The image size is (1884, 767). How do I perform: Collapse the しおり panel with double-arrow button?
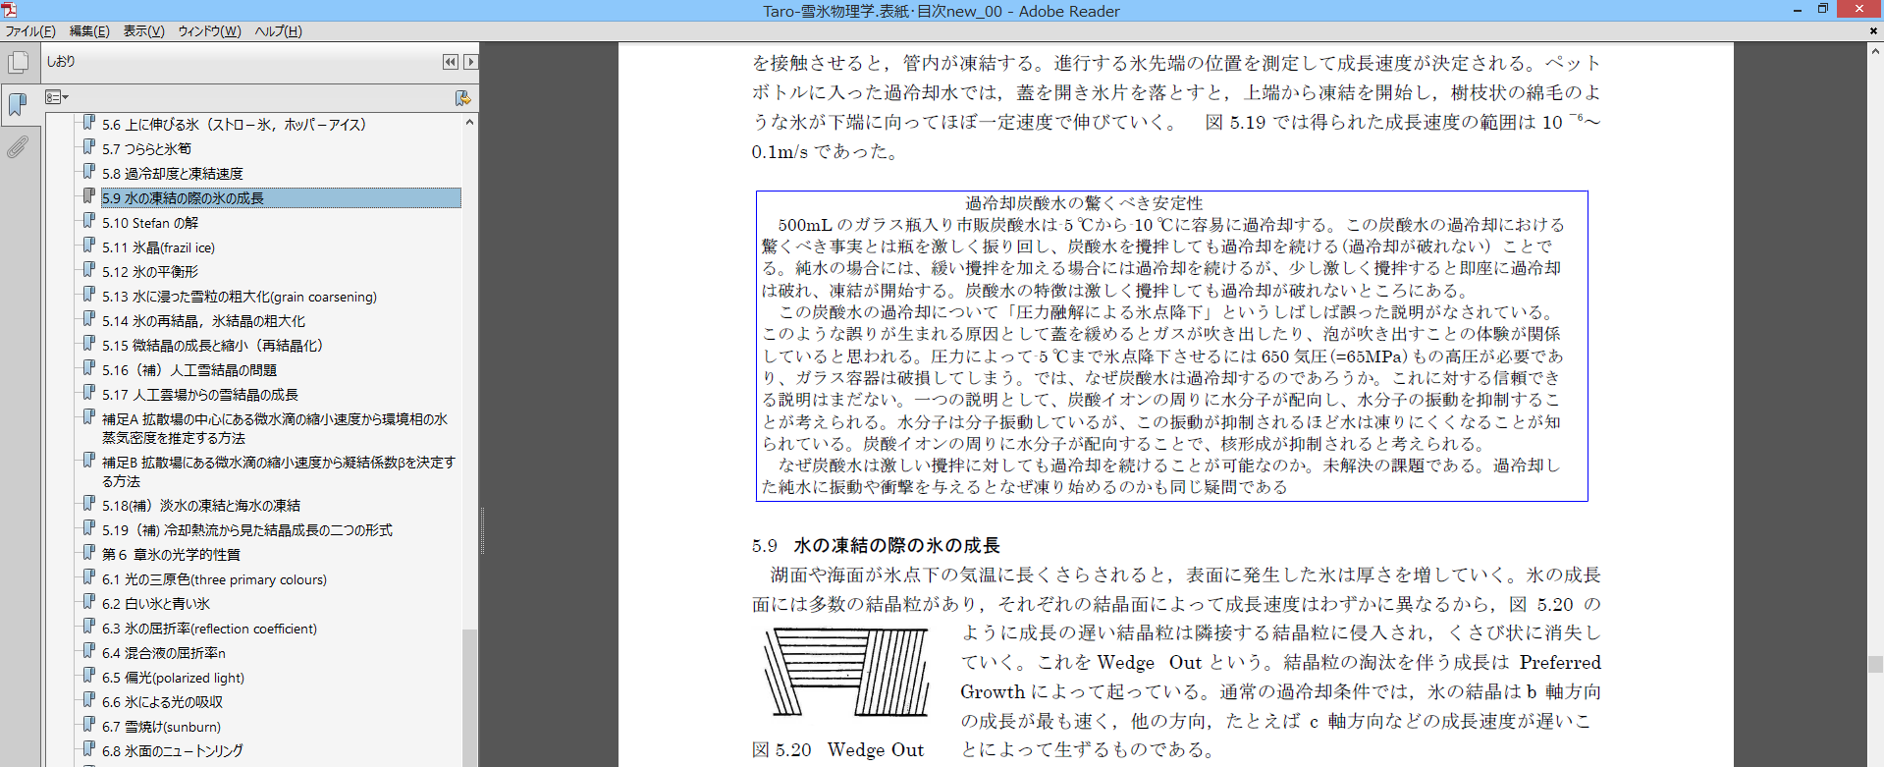click(x=450, y=62)
